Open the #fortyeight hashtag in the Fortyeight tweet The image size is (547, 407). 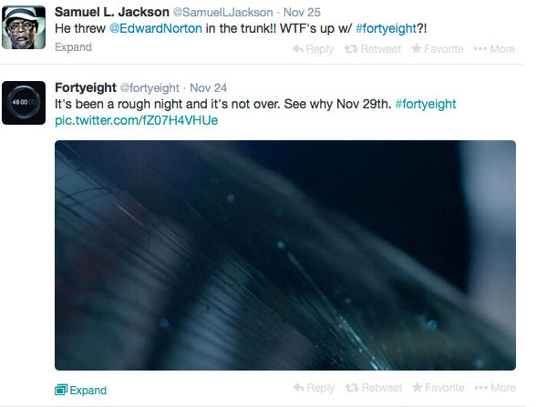pos(425,104)
